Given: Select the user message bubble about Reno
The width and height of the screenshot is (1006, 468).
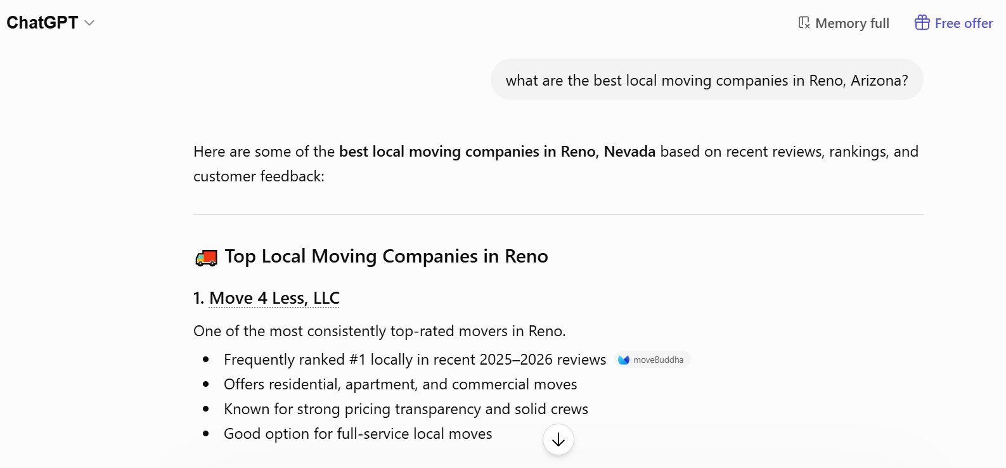Looking at the screenshot, I should (x=707, y=80).
